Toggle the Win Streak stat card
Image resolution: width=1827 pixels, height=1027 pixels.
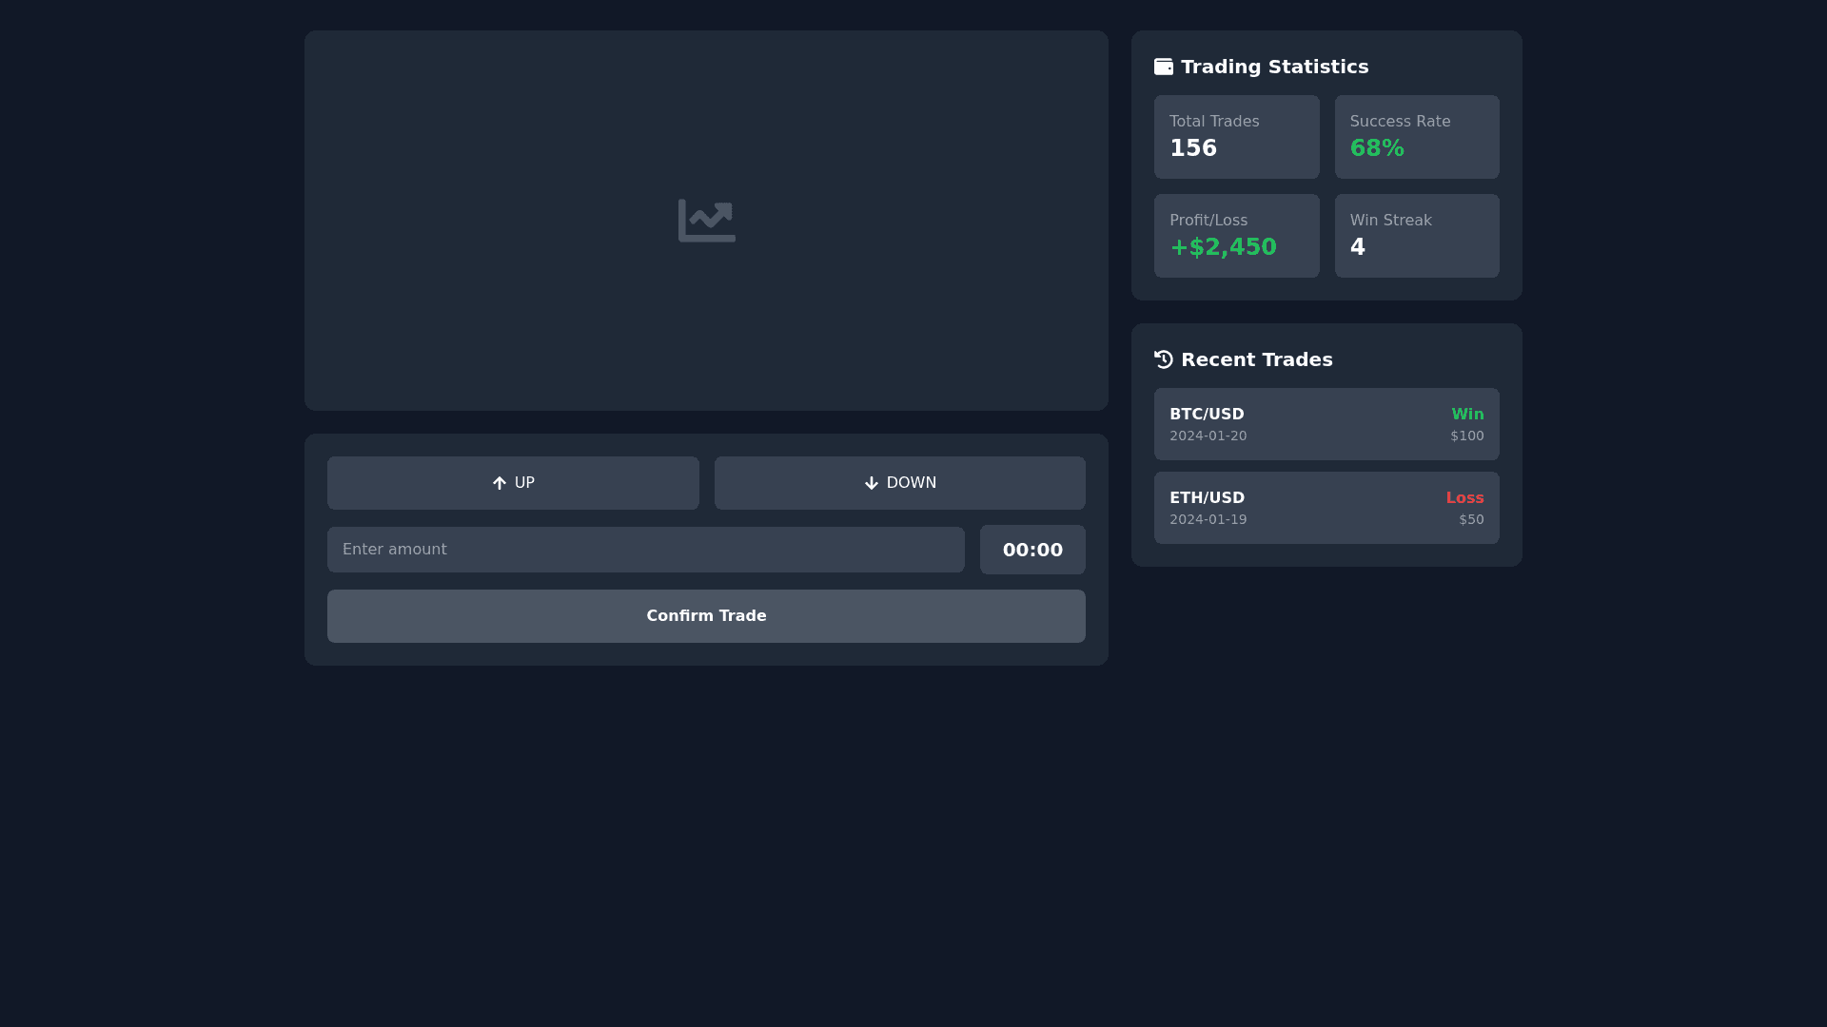coord(1417,235)
